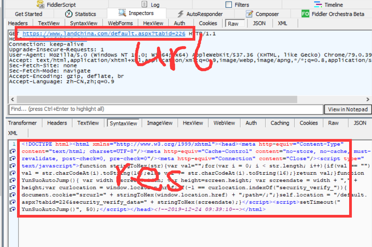
Task: Click the 'Sec-Fetch-Site: none' header
Action: (43, 65)
